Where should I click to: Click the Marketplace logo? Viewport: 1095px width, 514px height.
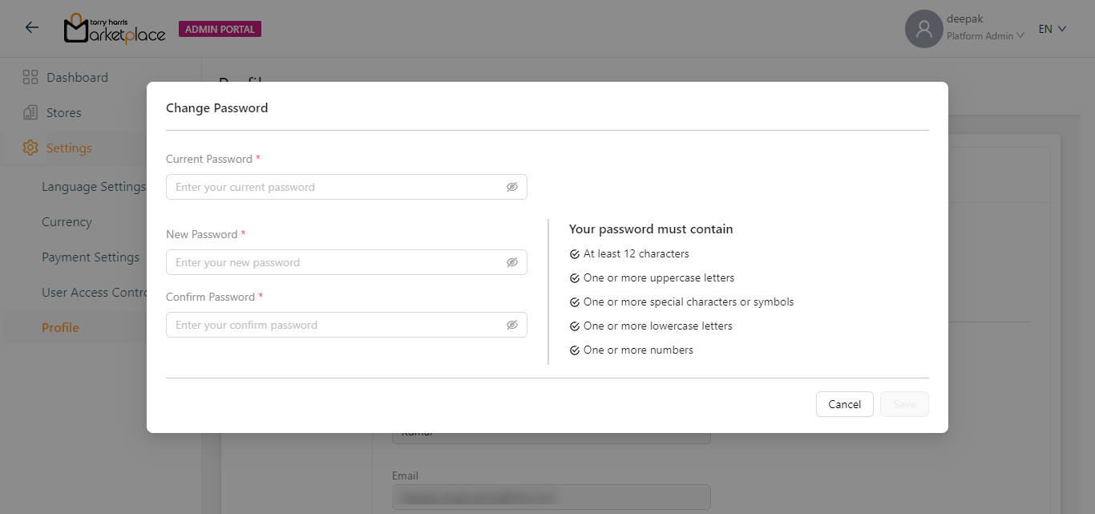[x=115, y=29]
